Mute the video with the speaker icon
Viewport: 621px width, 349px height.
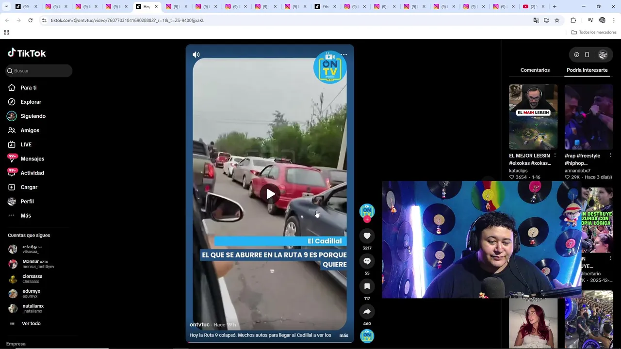point(196,55)
